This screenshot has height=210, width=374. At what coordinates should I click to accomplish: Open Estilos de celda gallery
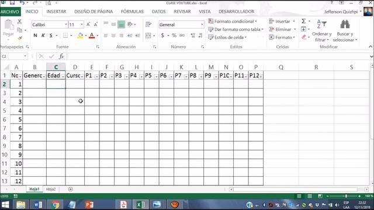[x=227, y=37]
